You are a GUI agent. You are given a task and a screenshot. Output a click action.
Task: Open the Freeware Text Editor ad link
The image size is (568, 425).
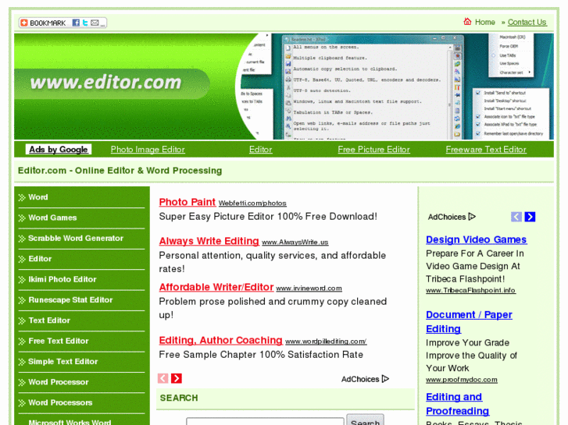tap(486, 150)
